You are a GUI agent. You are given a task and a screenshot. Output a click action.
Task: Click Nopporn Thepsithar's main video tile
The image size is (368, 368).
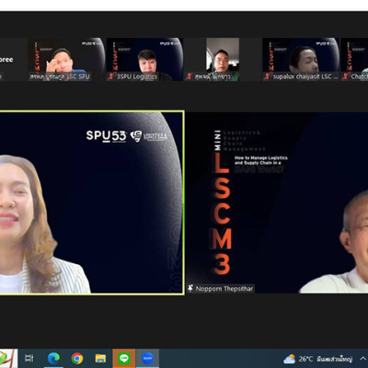pyautogui.click(x=277, y=202)
